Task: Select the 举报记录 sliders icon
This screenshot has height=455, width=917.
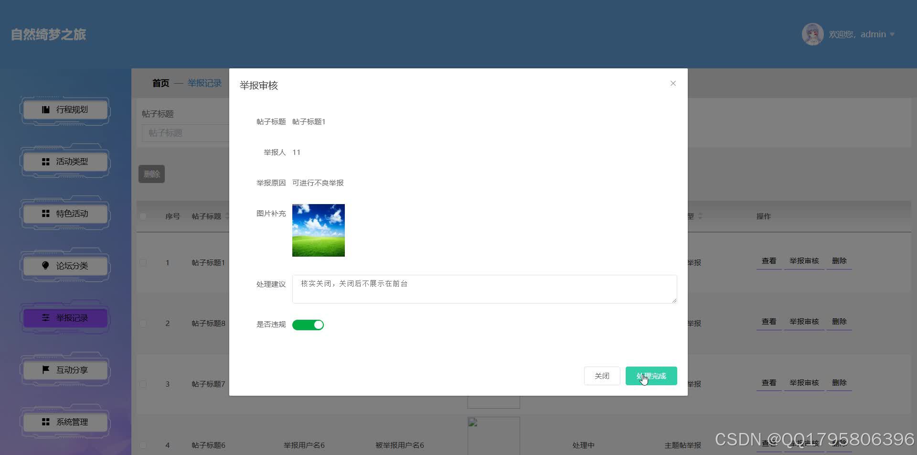Action: pos(45,317)
